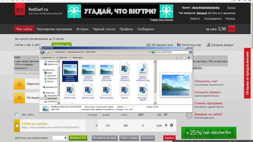Image resolution: width=253 pixels, height=142 pixels.
Task: Select Документы in Explorer navigation tree
Action: click(x=51, y=76)
